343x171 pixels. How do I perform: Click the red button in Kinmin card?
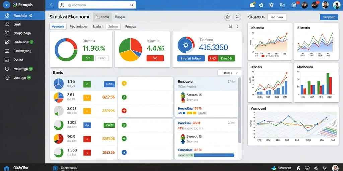coord(155,58)
